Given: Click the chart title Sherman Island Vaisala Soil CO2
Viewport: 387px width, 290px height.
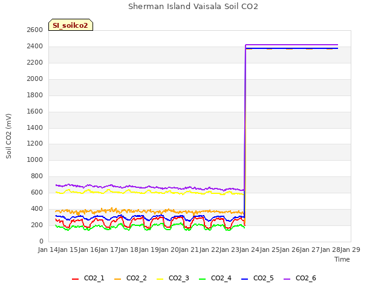Looking at the screenshot, I should (193, 6).
